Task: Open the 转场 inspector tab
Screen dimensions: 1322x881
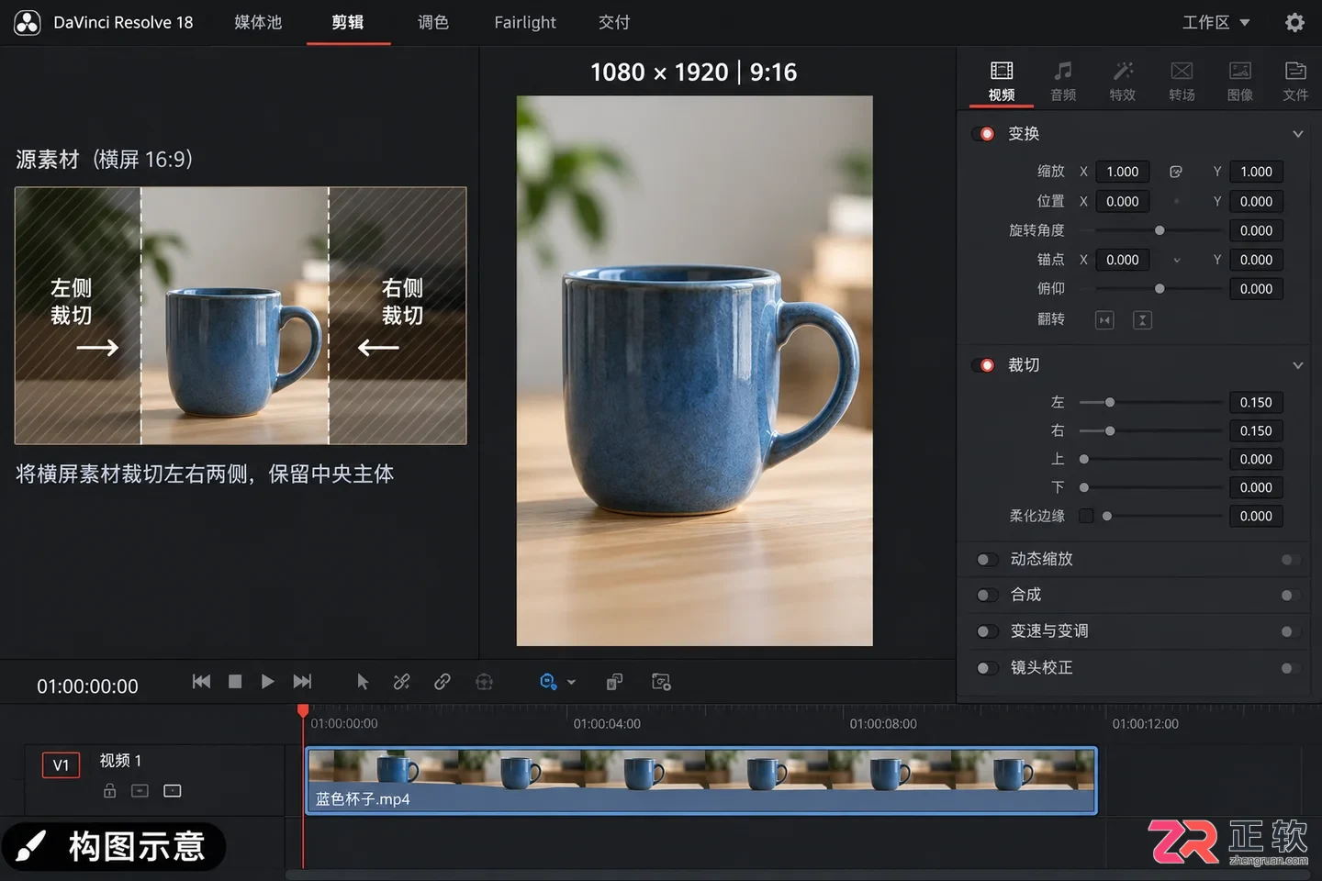Action: [1182, 81]
